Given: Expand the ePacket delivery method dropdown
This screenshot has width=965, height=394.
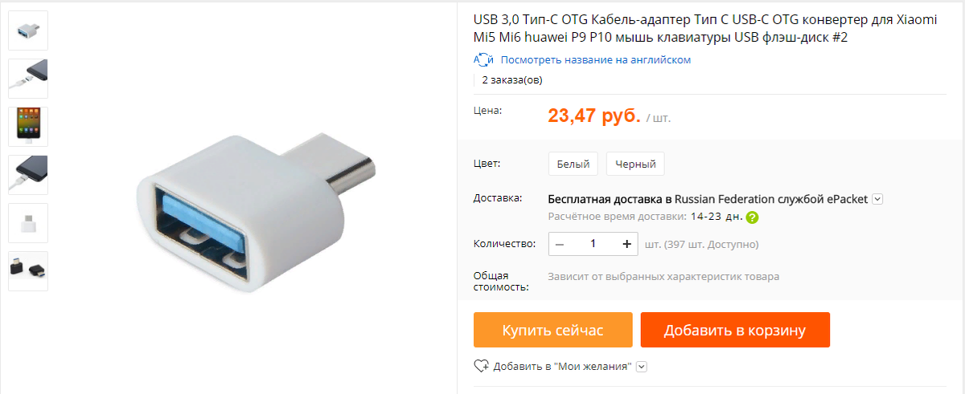Looking at the screenshot, I should (x=877, y=199).
